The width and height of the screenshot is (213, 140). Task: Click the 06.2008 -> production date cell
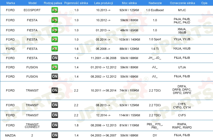tap(103, 49)
